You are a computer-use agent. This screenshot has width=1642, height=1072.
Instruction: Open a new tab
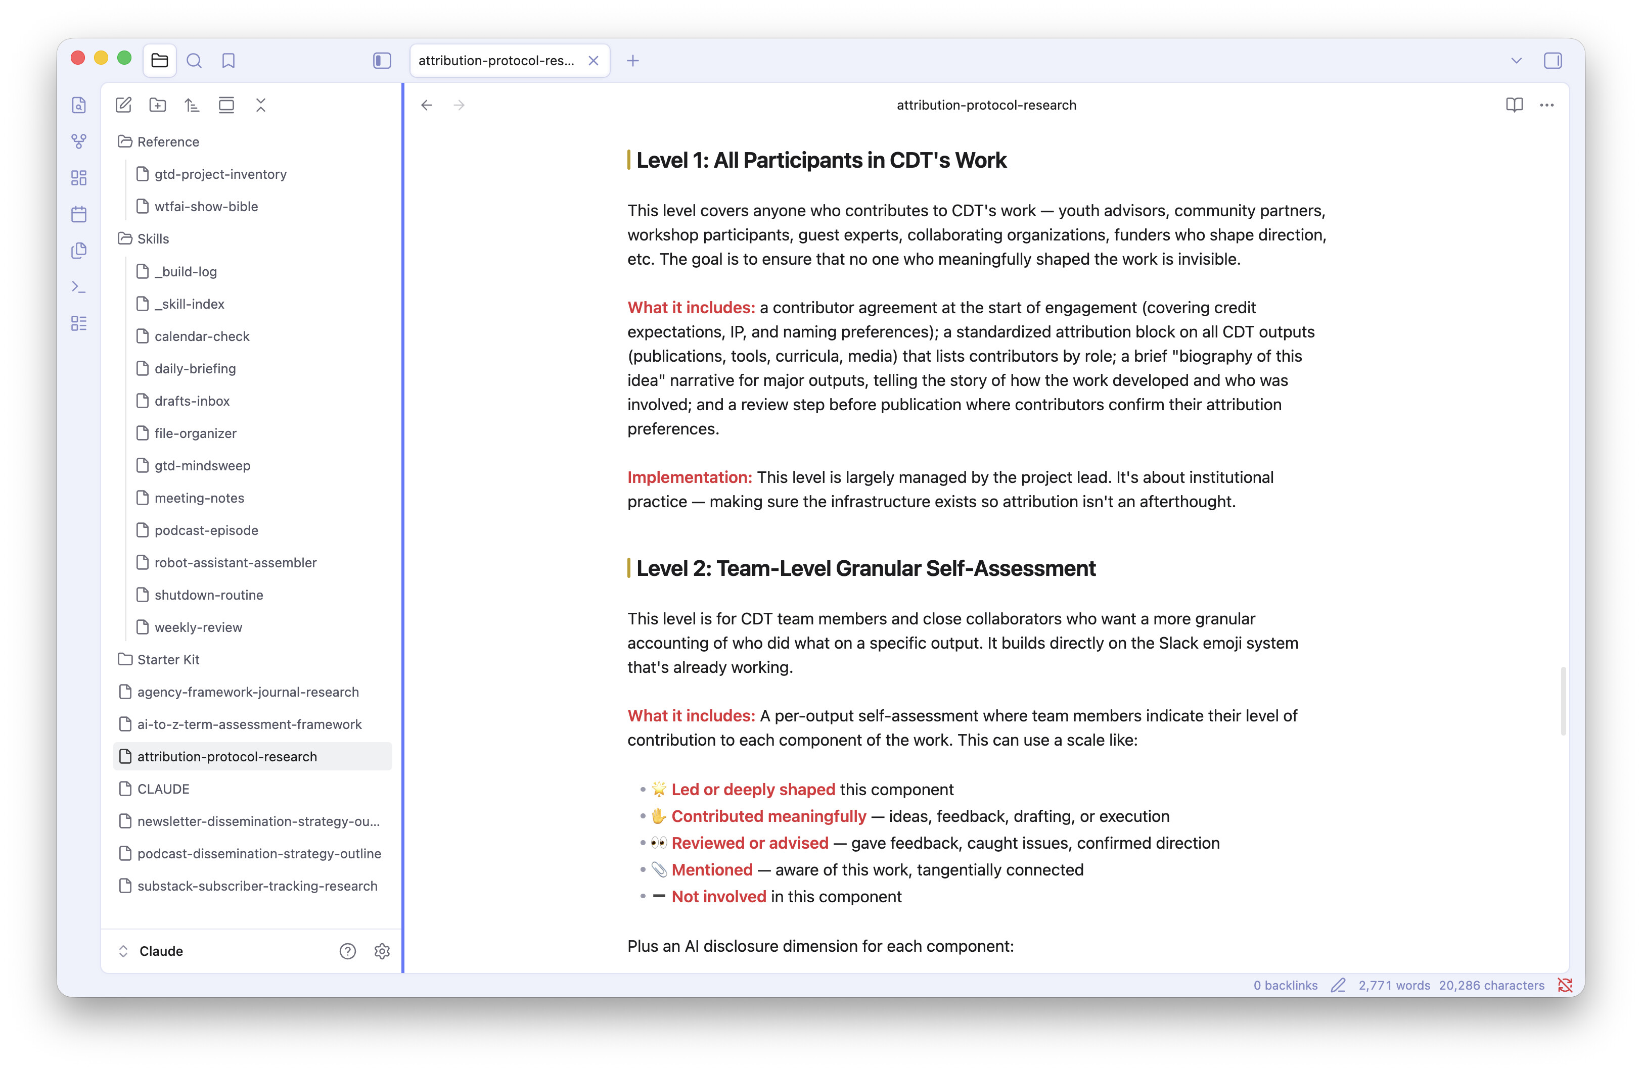pyautogui.click(x=632, y=61)
